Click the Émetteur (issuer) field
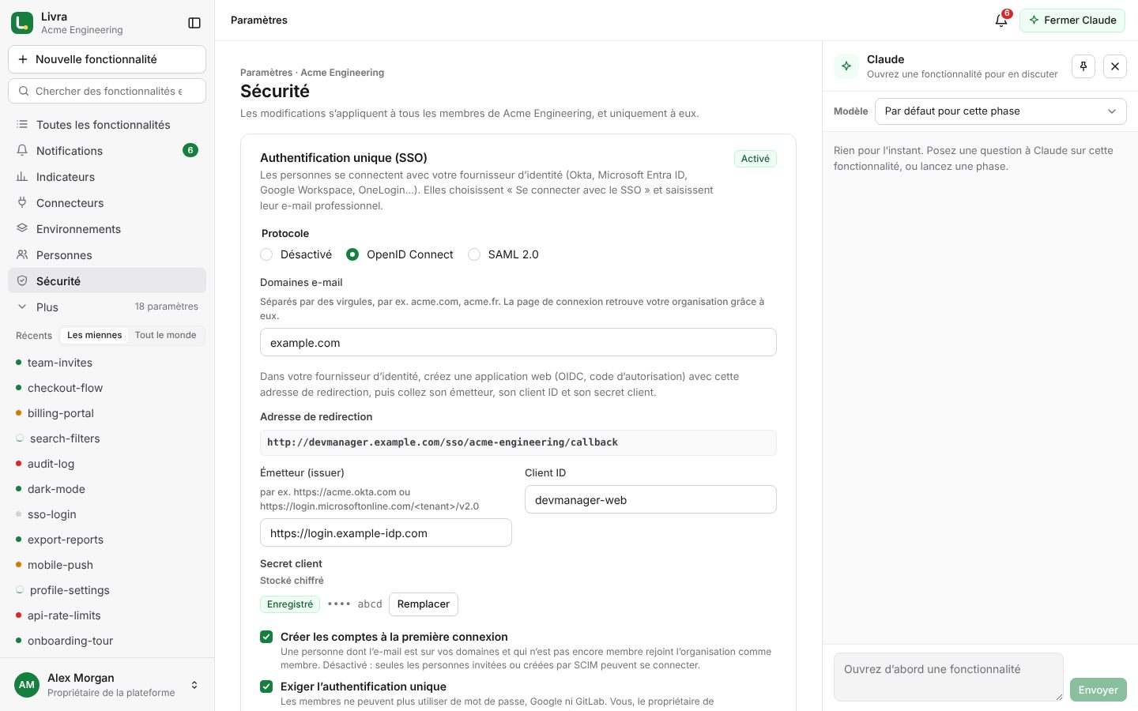The image size is (1138, 711). (x=386, y=533)
